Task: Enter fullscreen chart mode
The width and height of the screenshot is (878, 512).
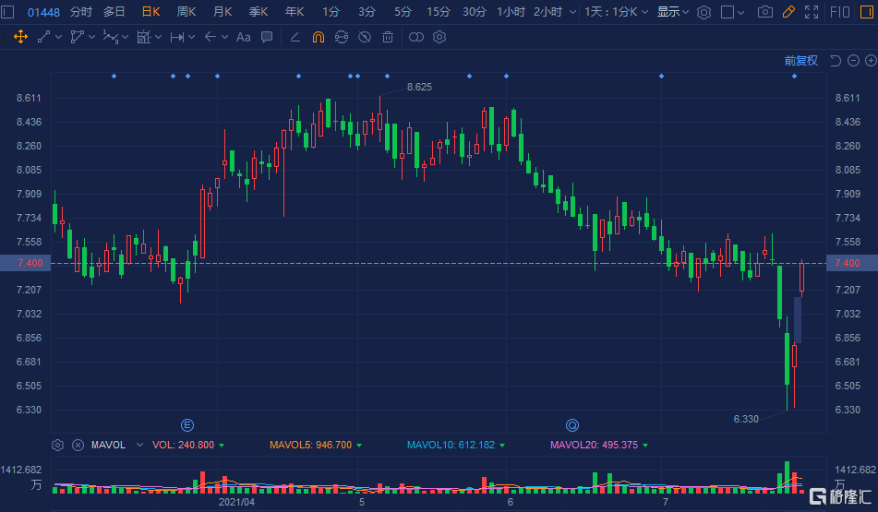Action: tap(812, 12)
